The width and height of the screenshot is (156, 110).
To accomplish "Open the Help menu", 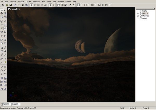I will (x=75, y=2).
